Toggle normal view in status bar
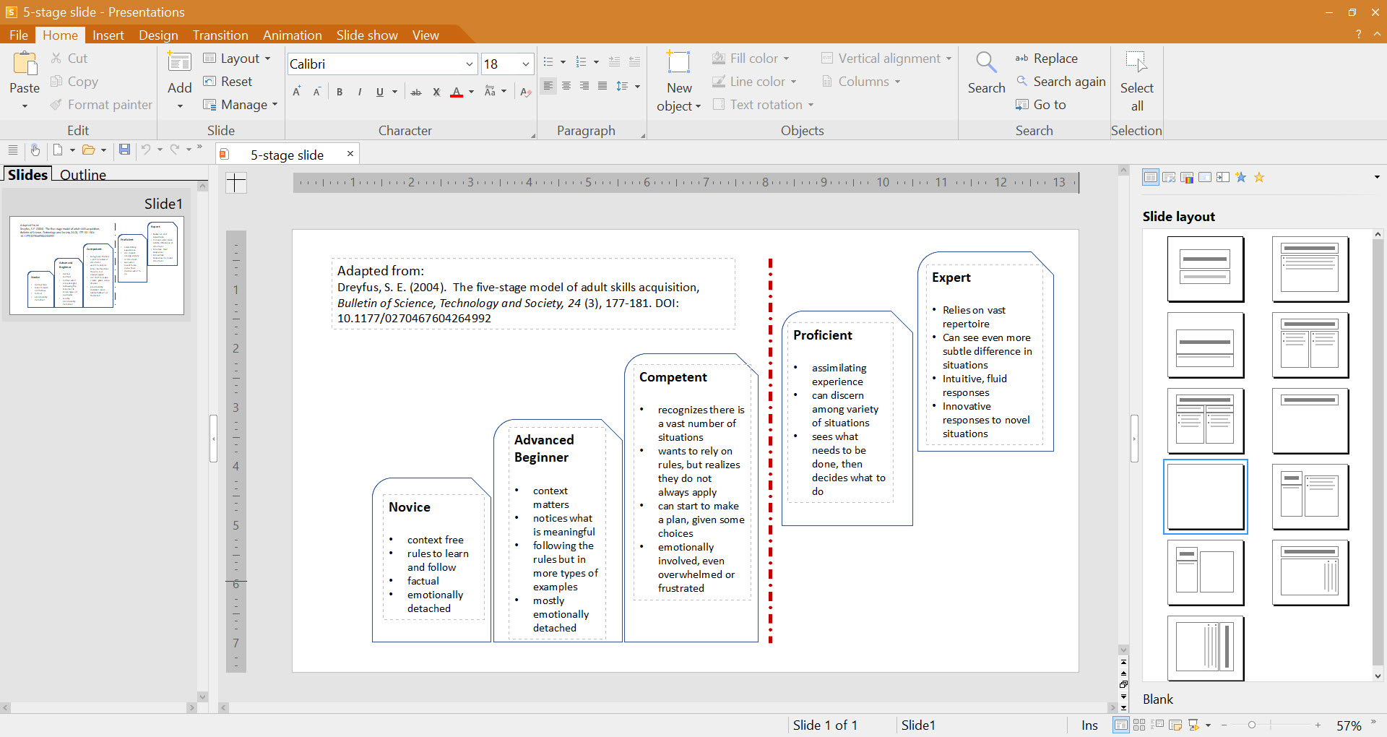Viewport: 1387px width, 737px height. [1121, 725]
